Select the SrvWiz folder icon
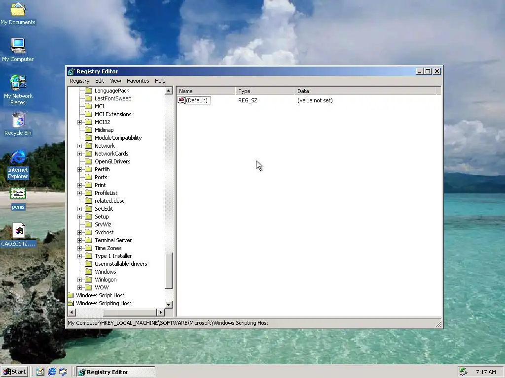The width and height of the screenshot is (505, 378). [89, 224]
